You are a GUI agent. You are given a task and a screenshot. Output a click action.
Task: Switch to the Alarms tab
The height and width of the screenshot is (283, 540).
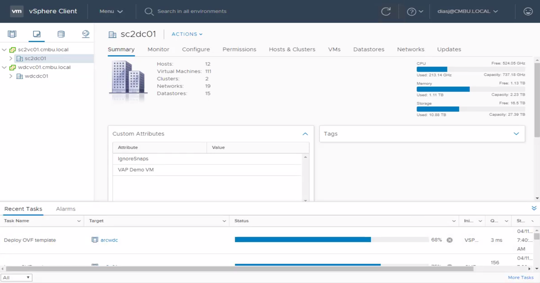click(x=65, y=208)
